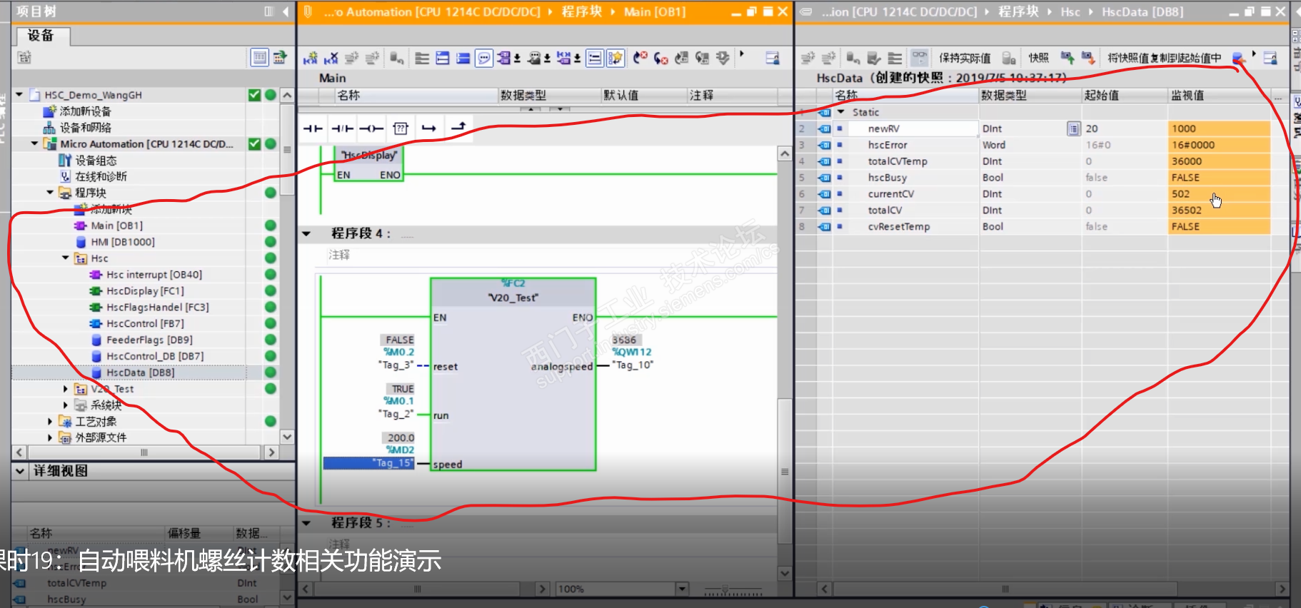1301x608 pixels.
Task: Collapse the project tree panel with arrow
Action: click(286, 11)
